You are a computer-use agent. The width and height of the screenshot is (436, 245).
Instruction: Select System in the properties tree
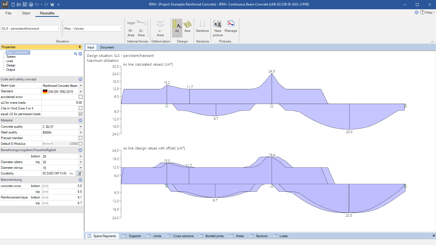[x=11, y=57]
